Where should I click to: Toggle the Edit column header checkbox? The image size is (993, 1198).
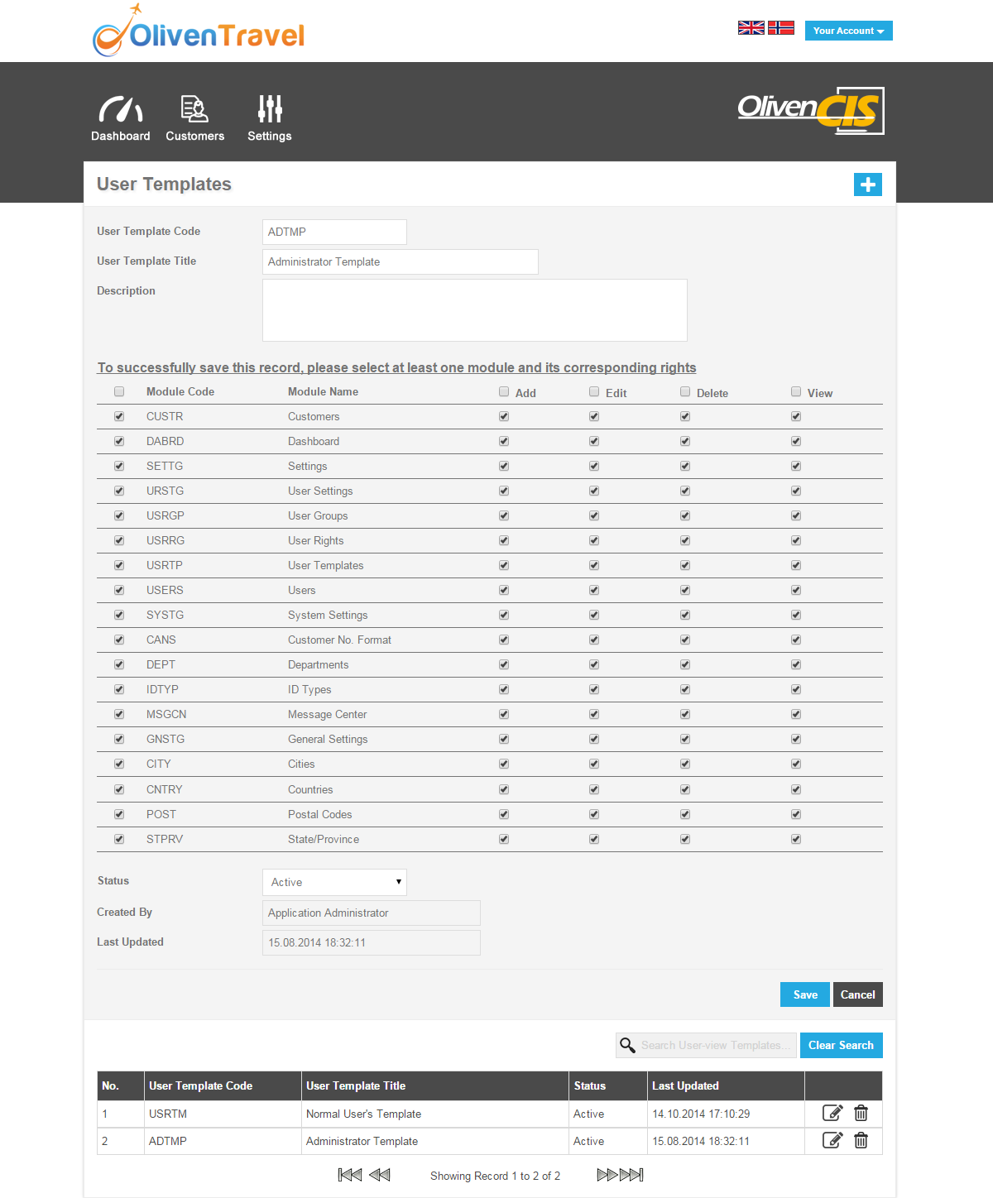[x=594, y=391]
